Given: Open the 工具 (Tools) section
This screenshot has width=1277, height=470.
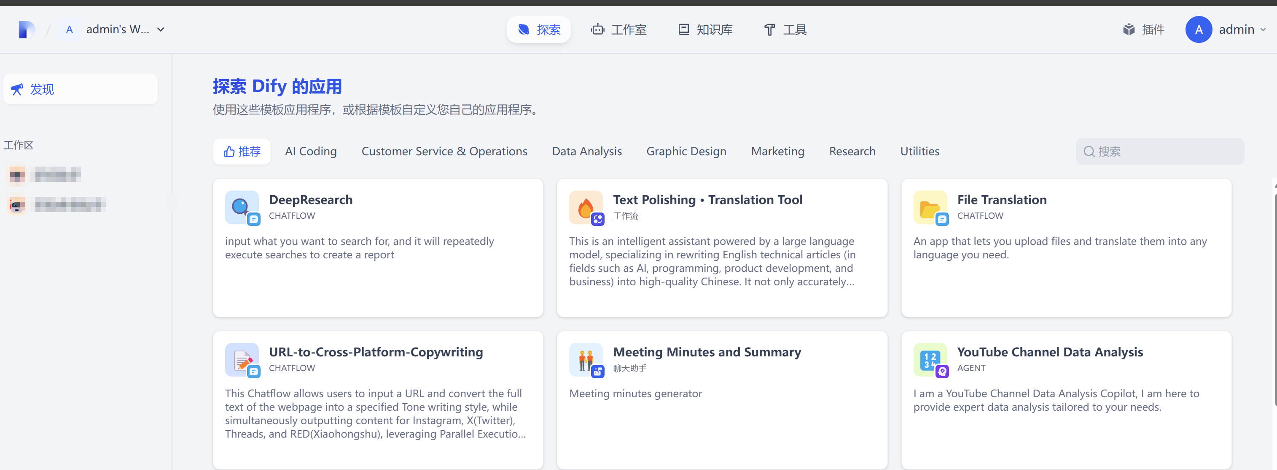Looking at the screenshot, I should coord(784,30).
